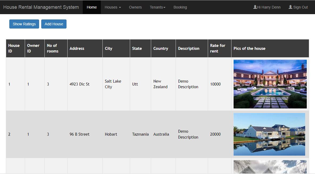Go to the Home tab
315x174 pixels.
pos(92,7)
